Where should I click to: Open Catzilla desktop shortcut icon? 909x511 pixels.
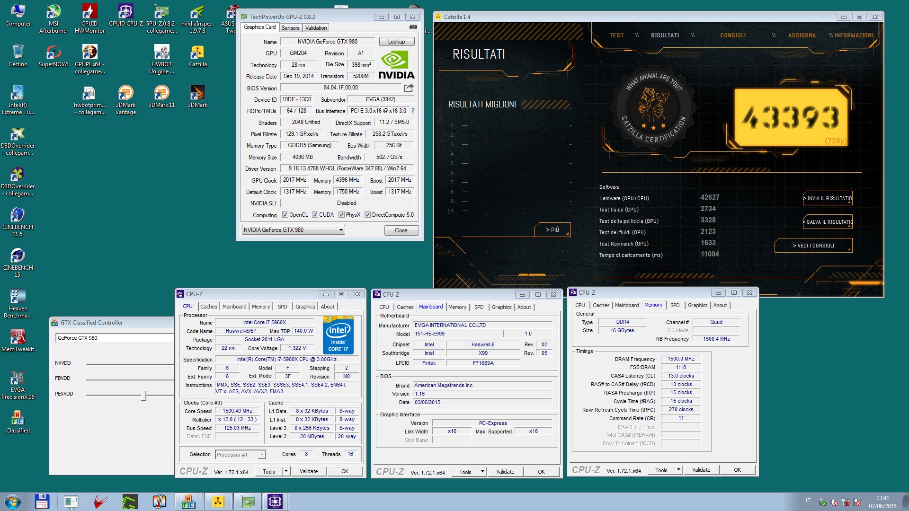[x=197, y=56]
